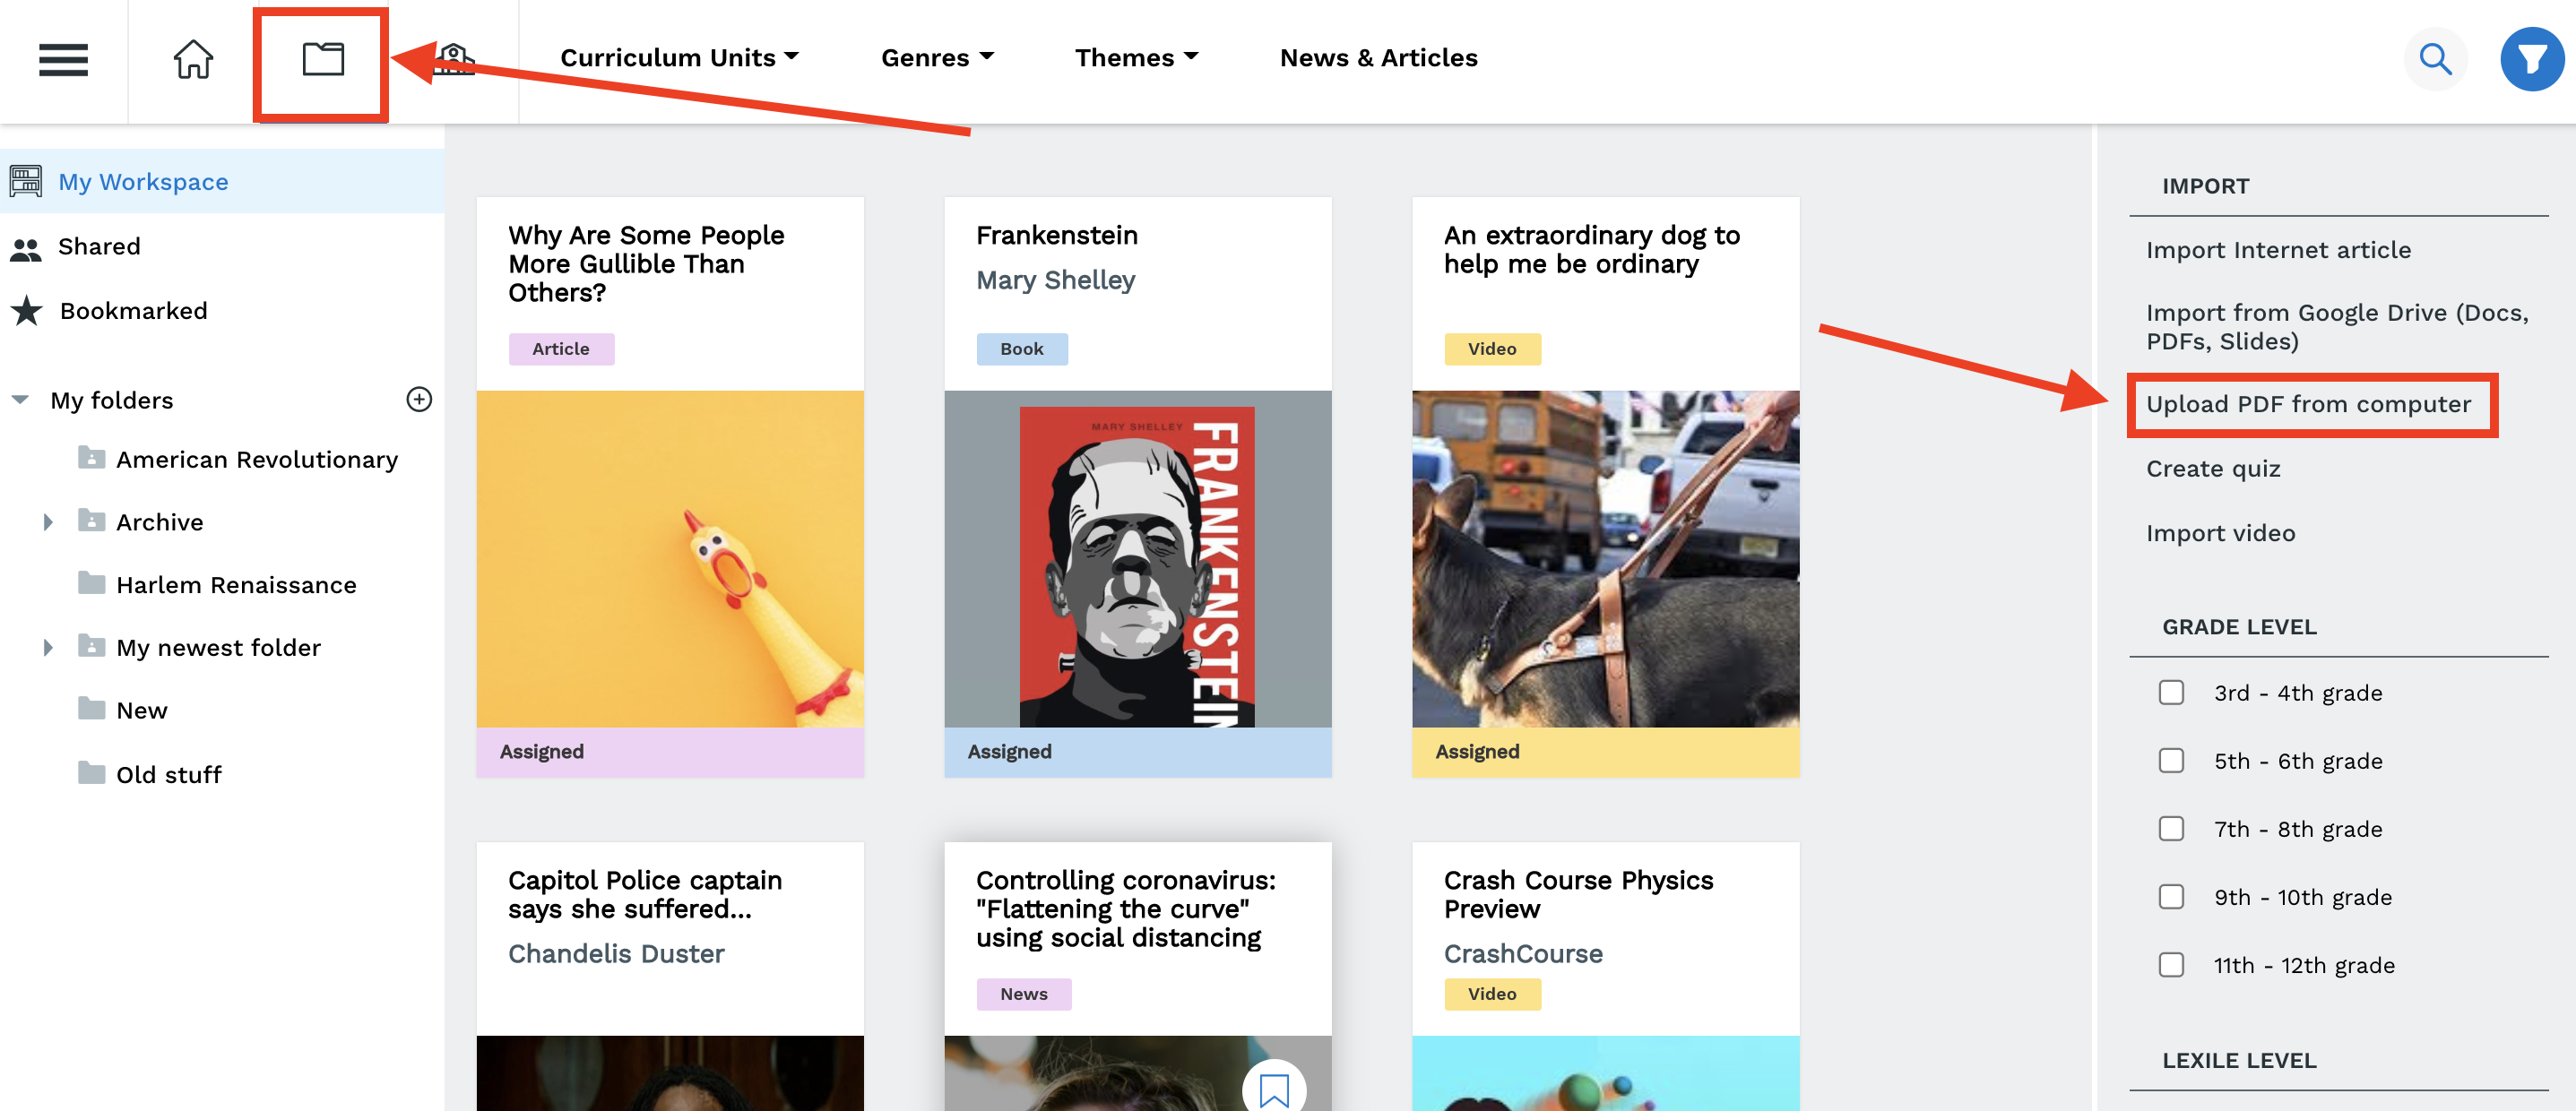The width and height of the screenshot is (2576, 1111).
Task: Click the bookmark icon on coronavirus card
Action: pos(1273,1088)
